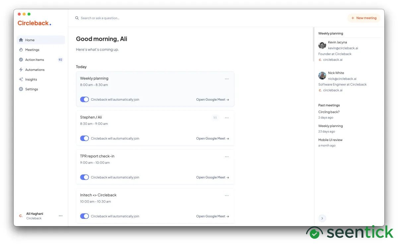Click the Meetings flame icon
The height and width of the screenshot is (244, 398).
(21, 50)
